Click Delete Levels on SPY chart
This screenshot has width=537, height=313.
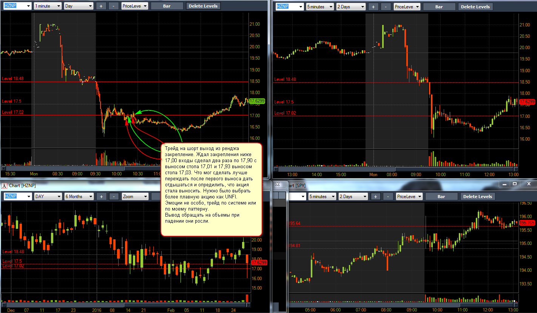click(477, 197)
